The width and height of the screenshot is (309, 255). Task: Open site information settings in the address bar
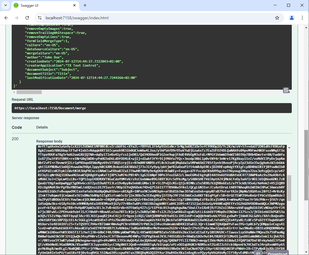point(39,18)
